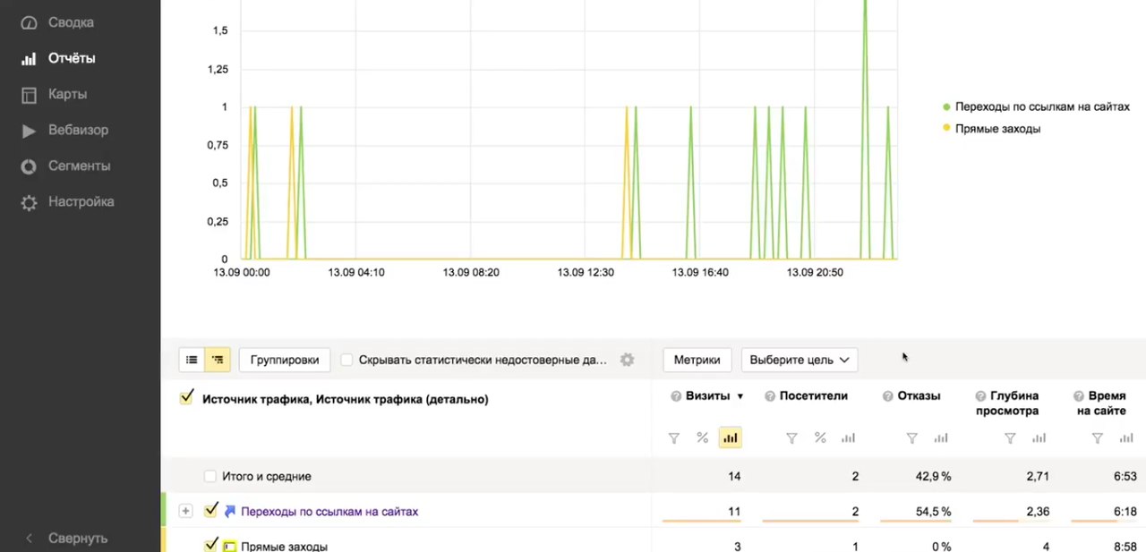The height and width of the screenshot is (552, 1146).
Task: Open the Выберите цель dropdown
Action: click(800, 360)
